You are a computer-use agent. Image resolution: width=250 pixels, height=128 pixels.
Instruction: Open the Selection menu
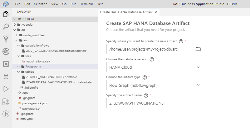tap(41, 4)
